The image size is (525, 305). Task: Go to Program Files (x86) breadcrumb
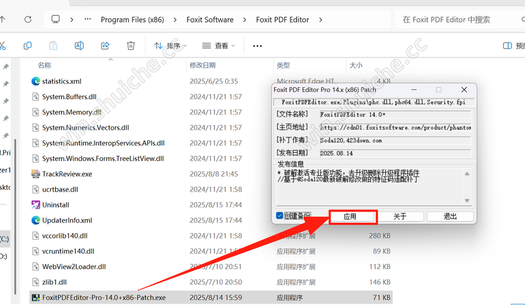[x=132, y=20]
